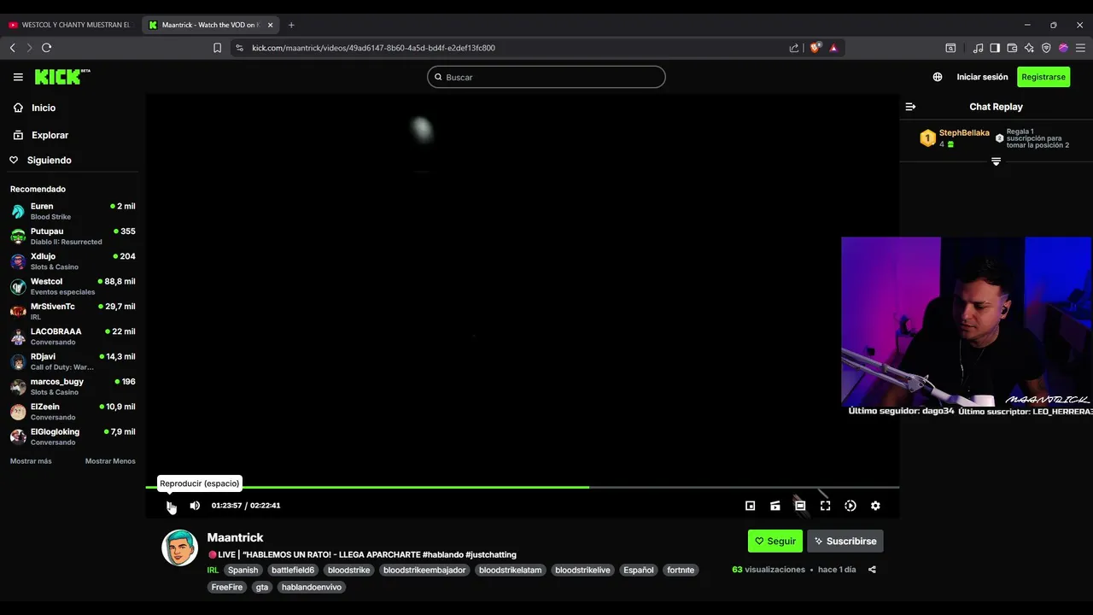Image resolution: width=1093 pixels, height=615 pixels.
Task: Expand the list with Mostrar más
Action: [31, 461]
